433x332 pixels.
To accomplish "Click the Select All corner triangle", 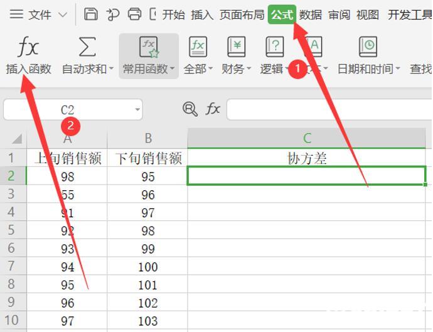I will 17,139.
